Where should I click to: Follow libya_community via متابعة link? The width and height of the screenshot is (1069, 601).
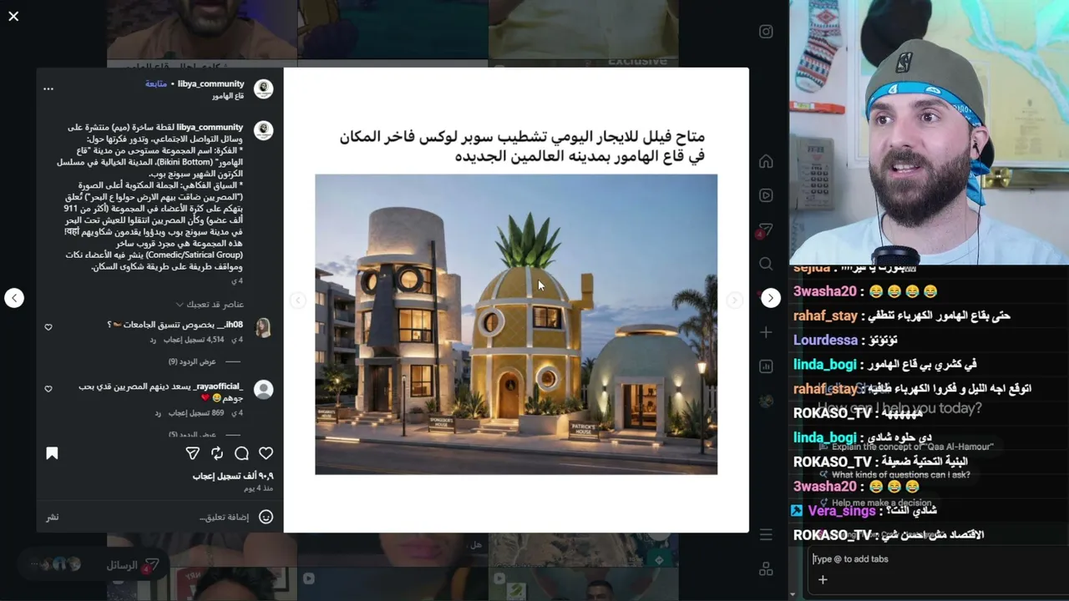tap(156, 83)
